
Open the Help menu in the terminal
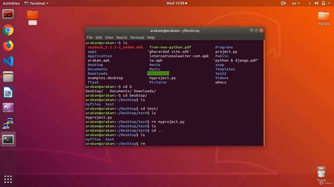(x=151, y=37)
